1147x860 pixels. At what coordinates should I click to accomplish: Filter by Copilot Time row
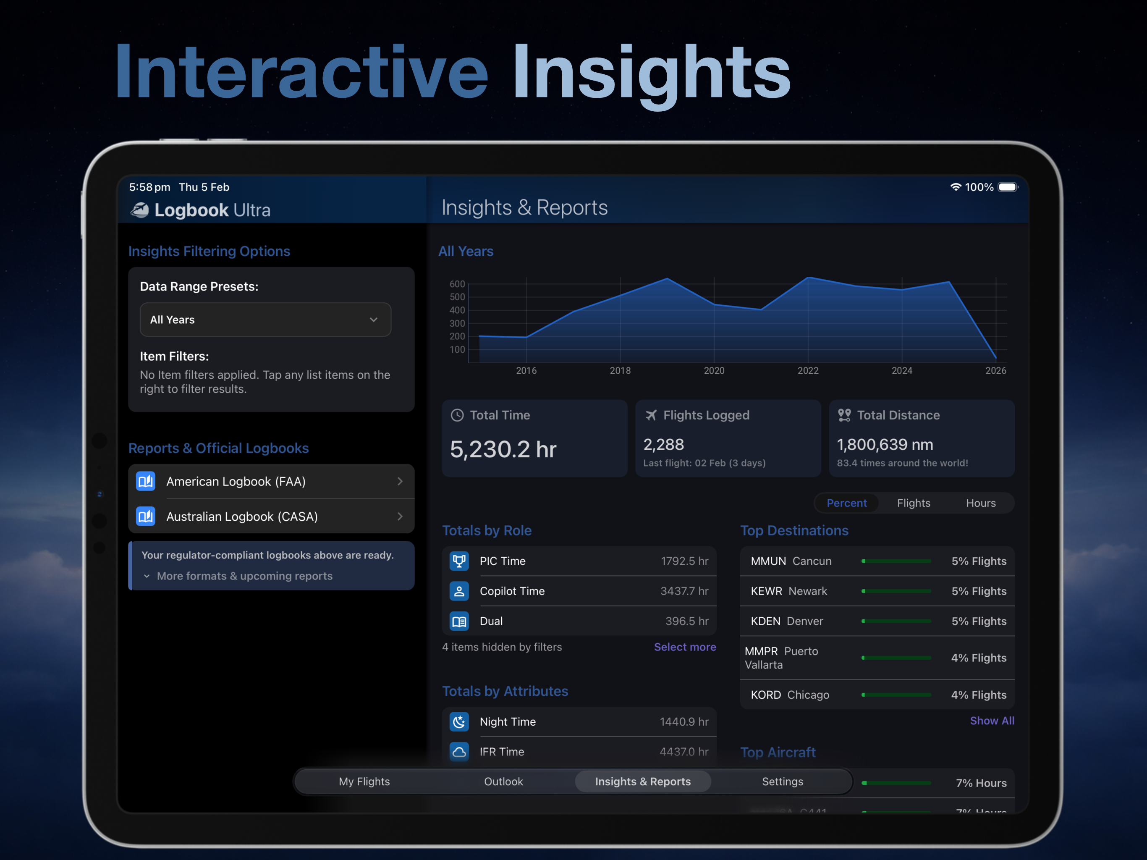click(x=579, y=591)
